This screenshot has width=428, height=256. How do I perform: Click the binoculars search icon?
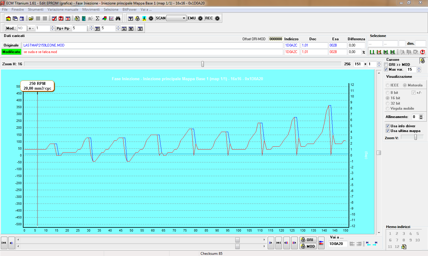pos(118,18)
